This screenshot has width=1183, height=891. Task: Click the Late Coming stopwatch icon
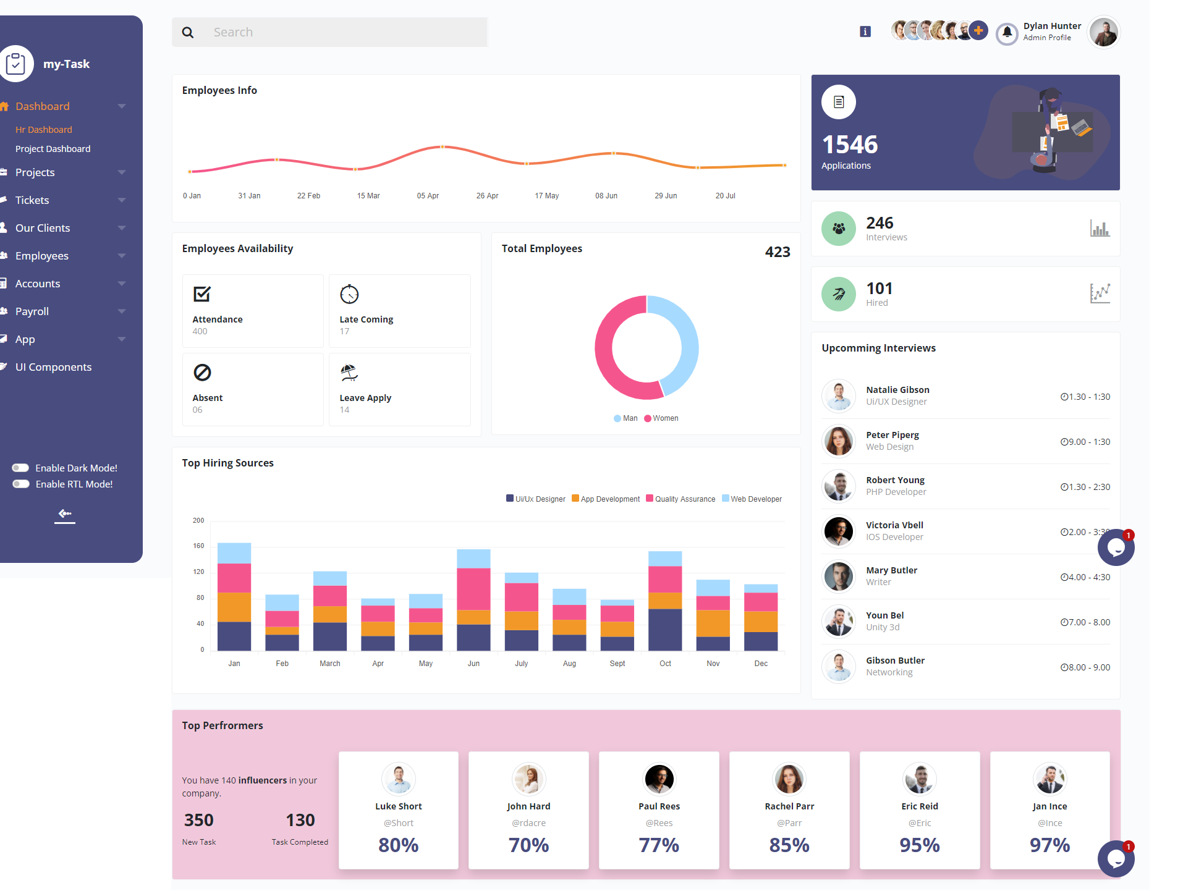(x=349, y=294)
